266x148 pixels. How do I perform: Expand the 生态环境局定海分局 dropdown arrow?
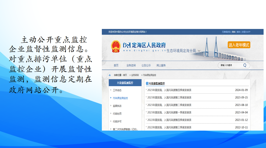coord(199,51)
